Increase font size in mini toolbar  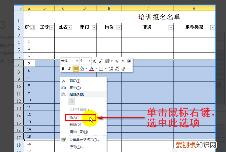point(95,61)
